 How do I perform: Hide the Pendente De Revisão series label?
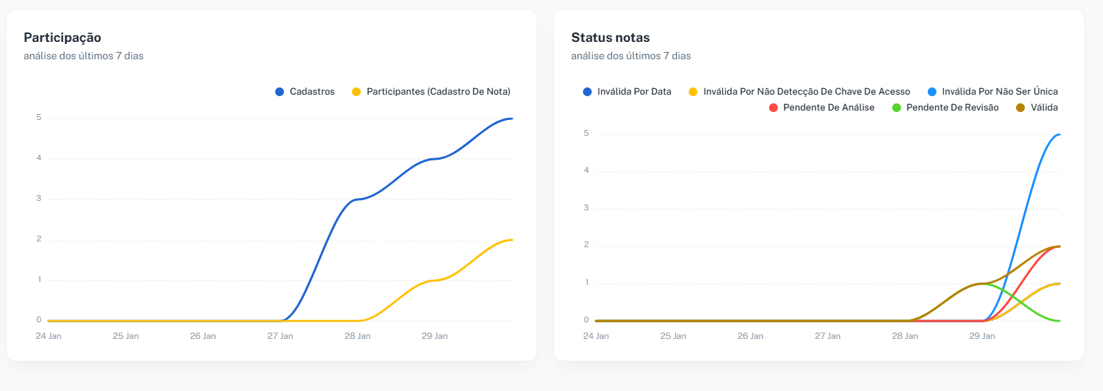(x=952, y=108)
